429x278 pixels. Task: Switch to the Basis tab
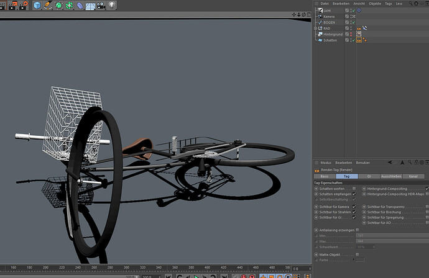pyautogui.click(x=325, y=176)
